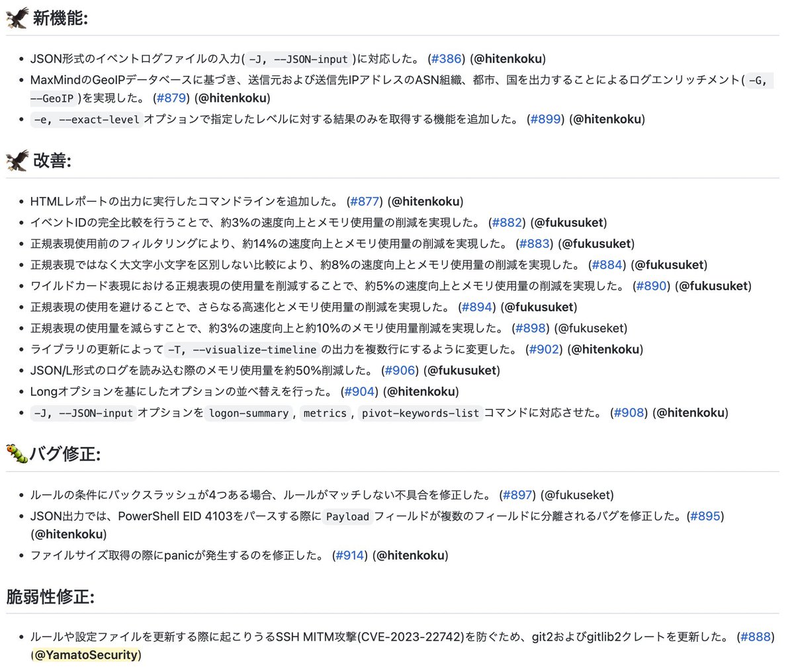This screenshot has height=669, width=794.
Task: Open issue link #386
Action: coord(447,59)
